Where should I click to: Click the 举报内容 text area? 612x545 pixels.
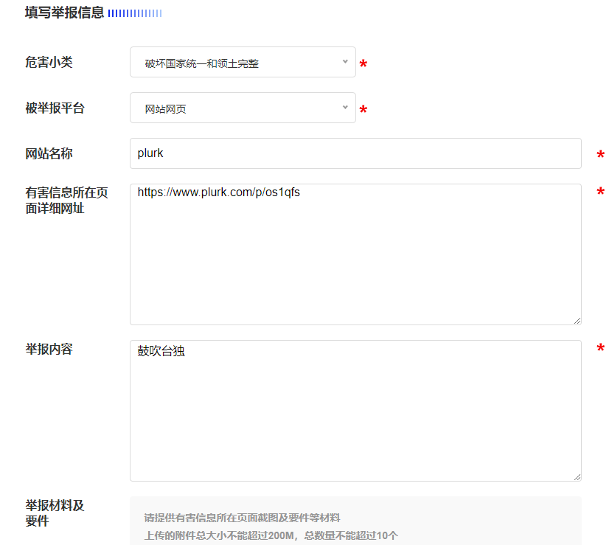(355, 411)
